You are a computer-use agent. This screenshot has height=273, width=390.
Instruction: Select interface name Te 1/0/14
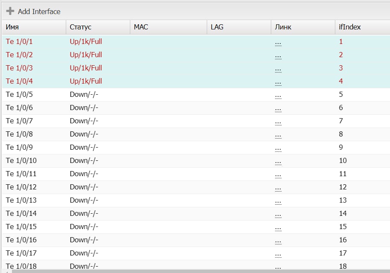21,213
